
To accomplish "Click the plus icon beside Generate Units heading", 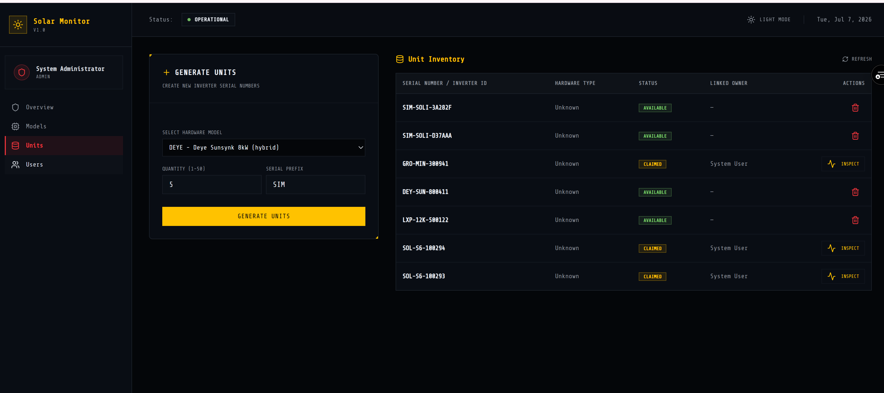I will coord(167,72).
